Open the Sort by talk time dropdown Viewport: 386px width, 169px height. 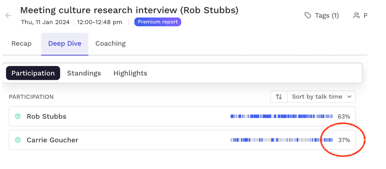pos(317,96)
